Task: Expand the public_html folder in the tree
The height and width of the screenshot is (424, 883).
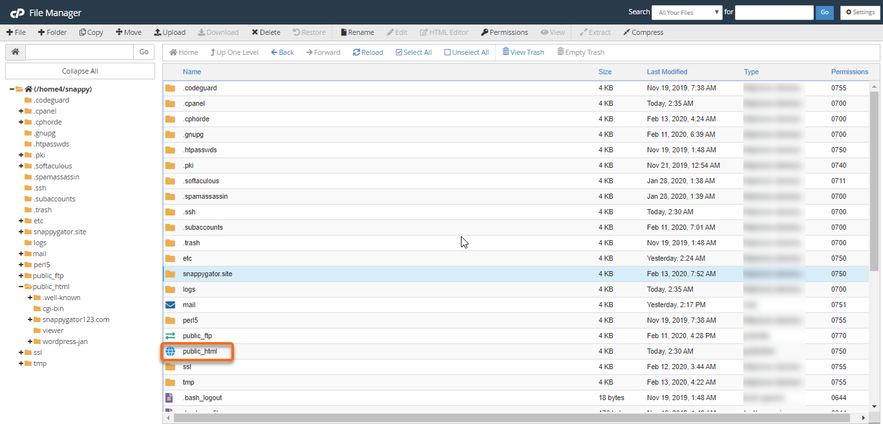Action: 21,287
